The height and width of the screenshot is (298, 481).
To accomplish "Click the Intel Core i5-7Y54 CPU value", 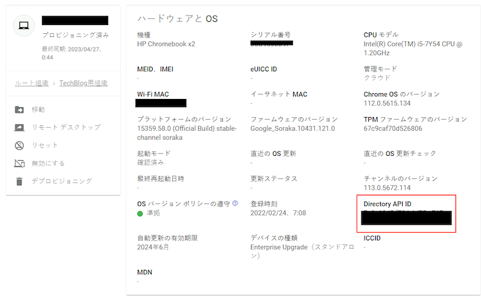I will tap(413, 48).
